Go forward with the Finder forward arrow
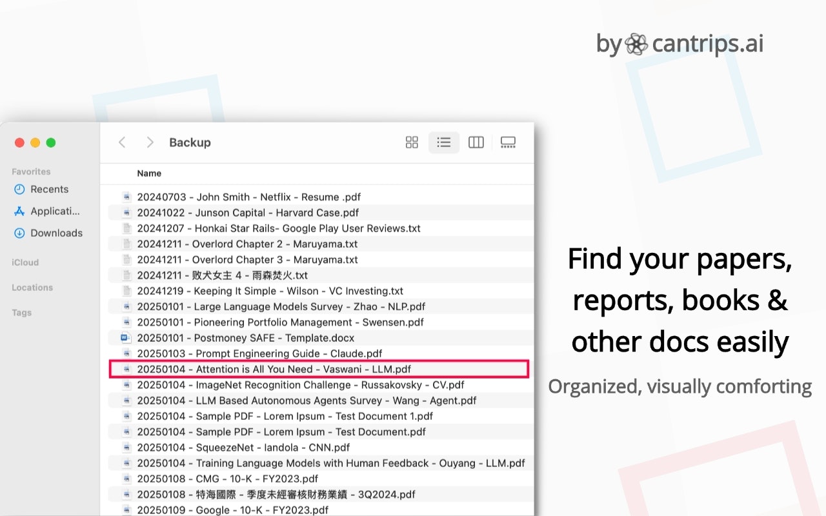The height and width of the screenshot is (516, 826). click(150, 143)
